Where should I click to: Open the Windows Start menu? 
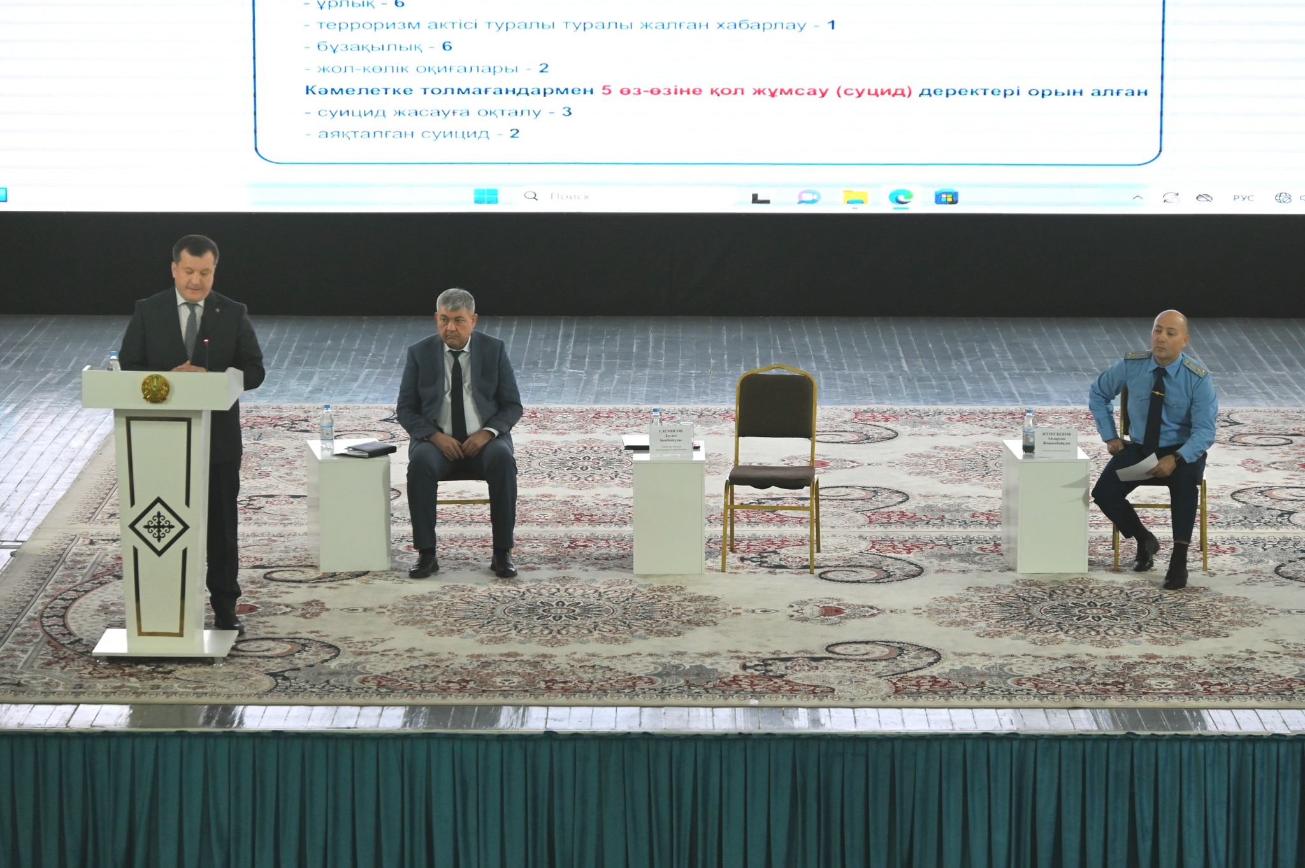tap(486, 196)
